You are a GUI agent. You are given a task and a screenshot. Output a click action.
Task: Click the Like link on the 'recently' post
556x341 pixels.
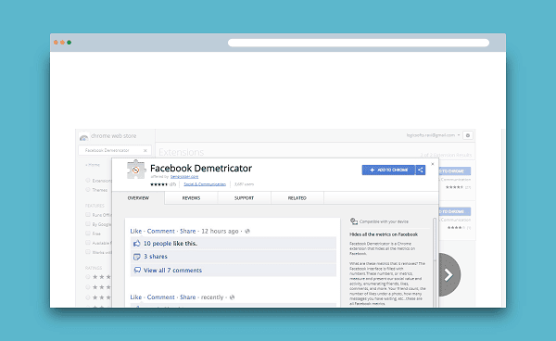pyautogui.click(x=136, y=297)
